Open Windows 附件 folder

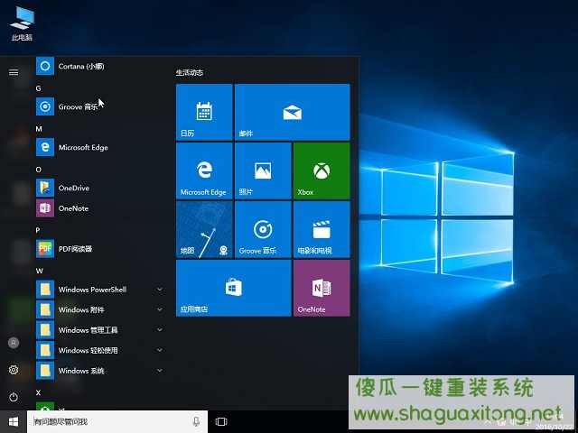[x=99, y=309]
